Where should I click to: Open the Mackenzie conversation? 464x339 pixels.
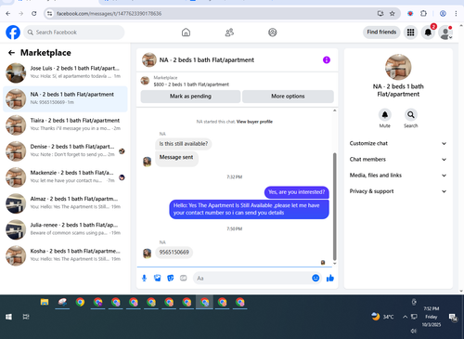(x=65, y=177)
